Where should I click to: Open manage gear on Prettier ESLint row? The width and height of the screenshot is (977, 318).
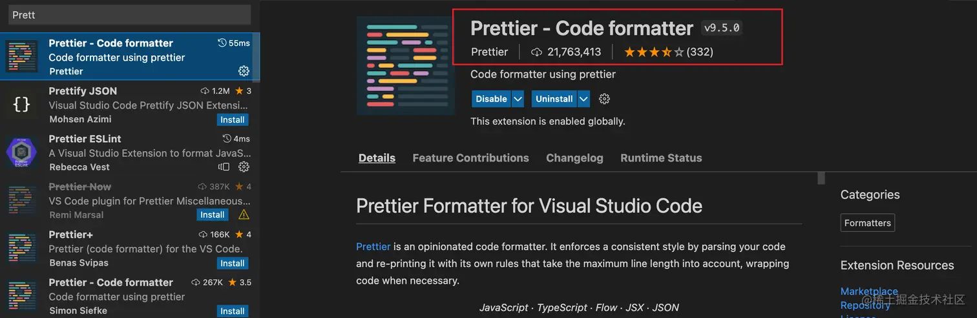[244, 167]
